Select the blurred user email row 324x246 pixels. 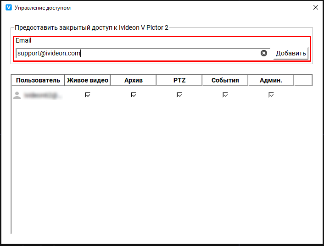click(x=43, y=95)
